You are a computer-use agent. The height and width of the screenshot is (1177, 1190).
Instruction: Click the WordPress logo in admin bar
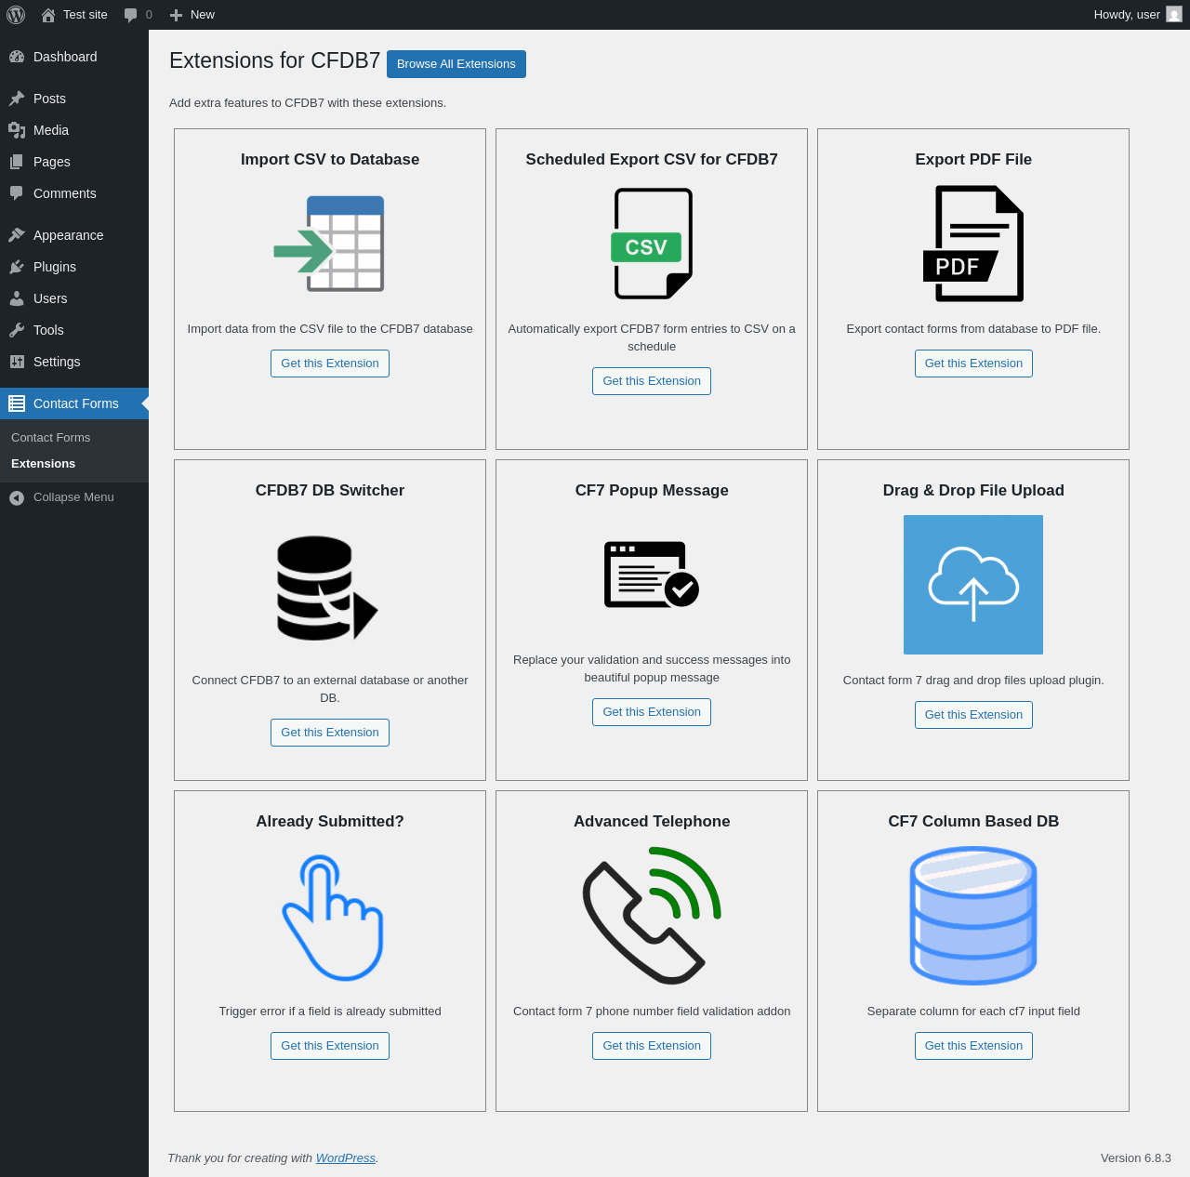(x=16, y=15)
